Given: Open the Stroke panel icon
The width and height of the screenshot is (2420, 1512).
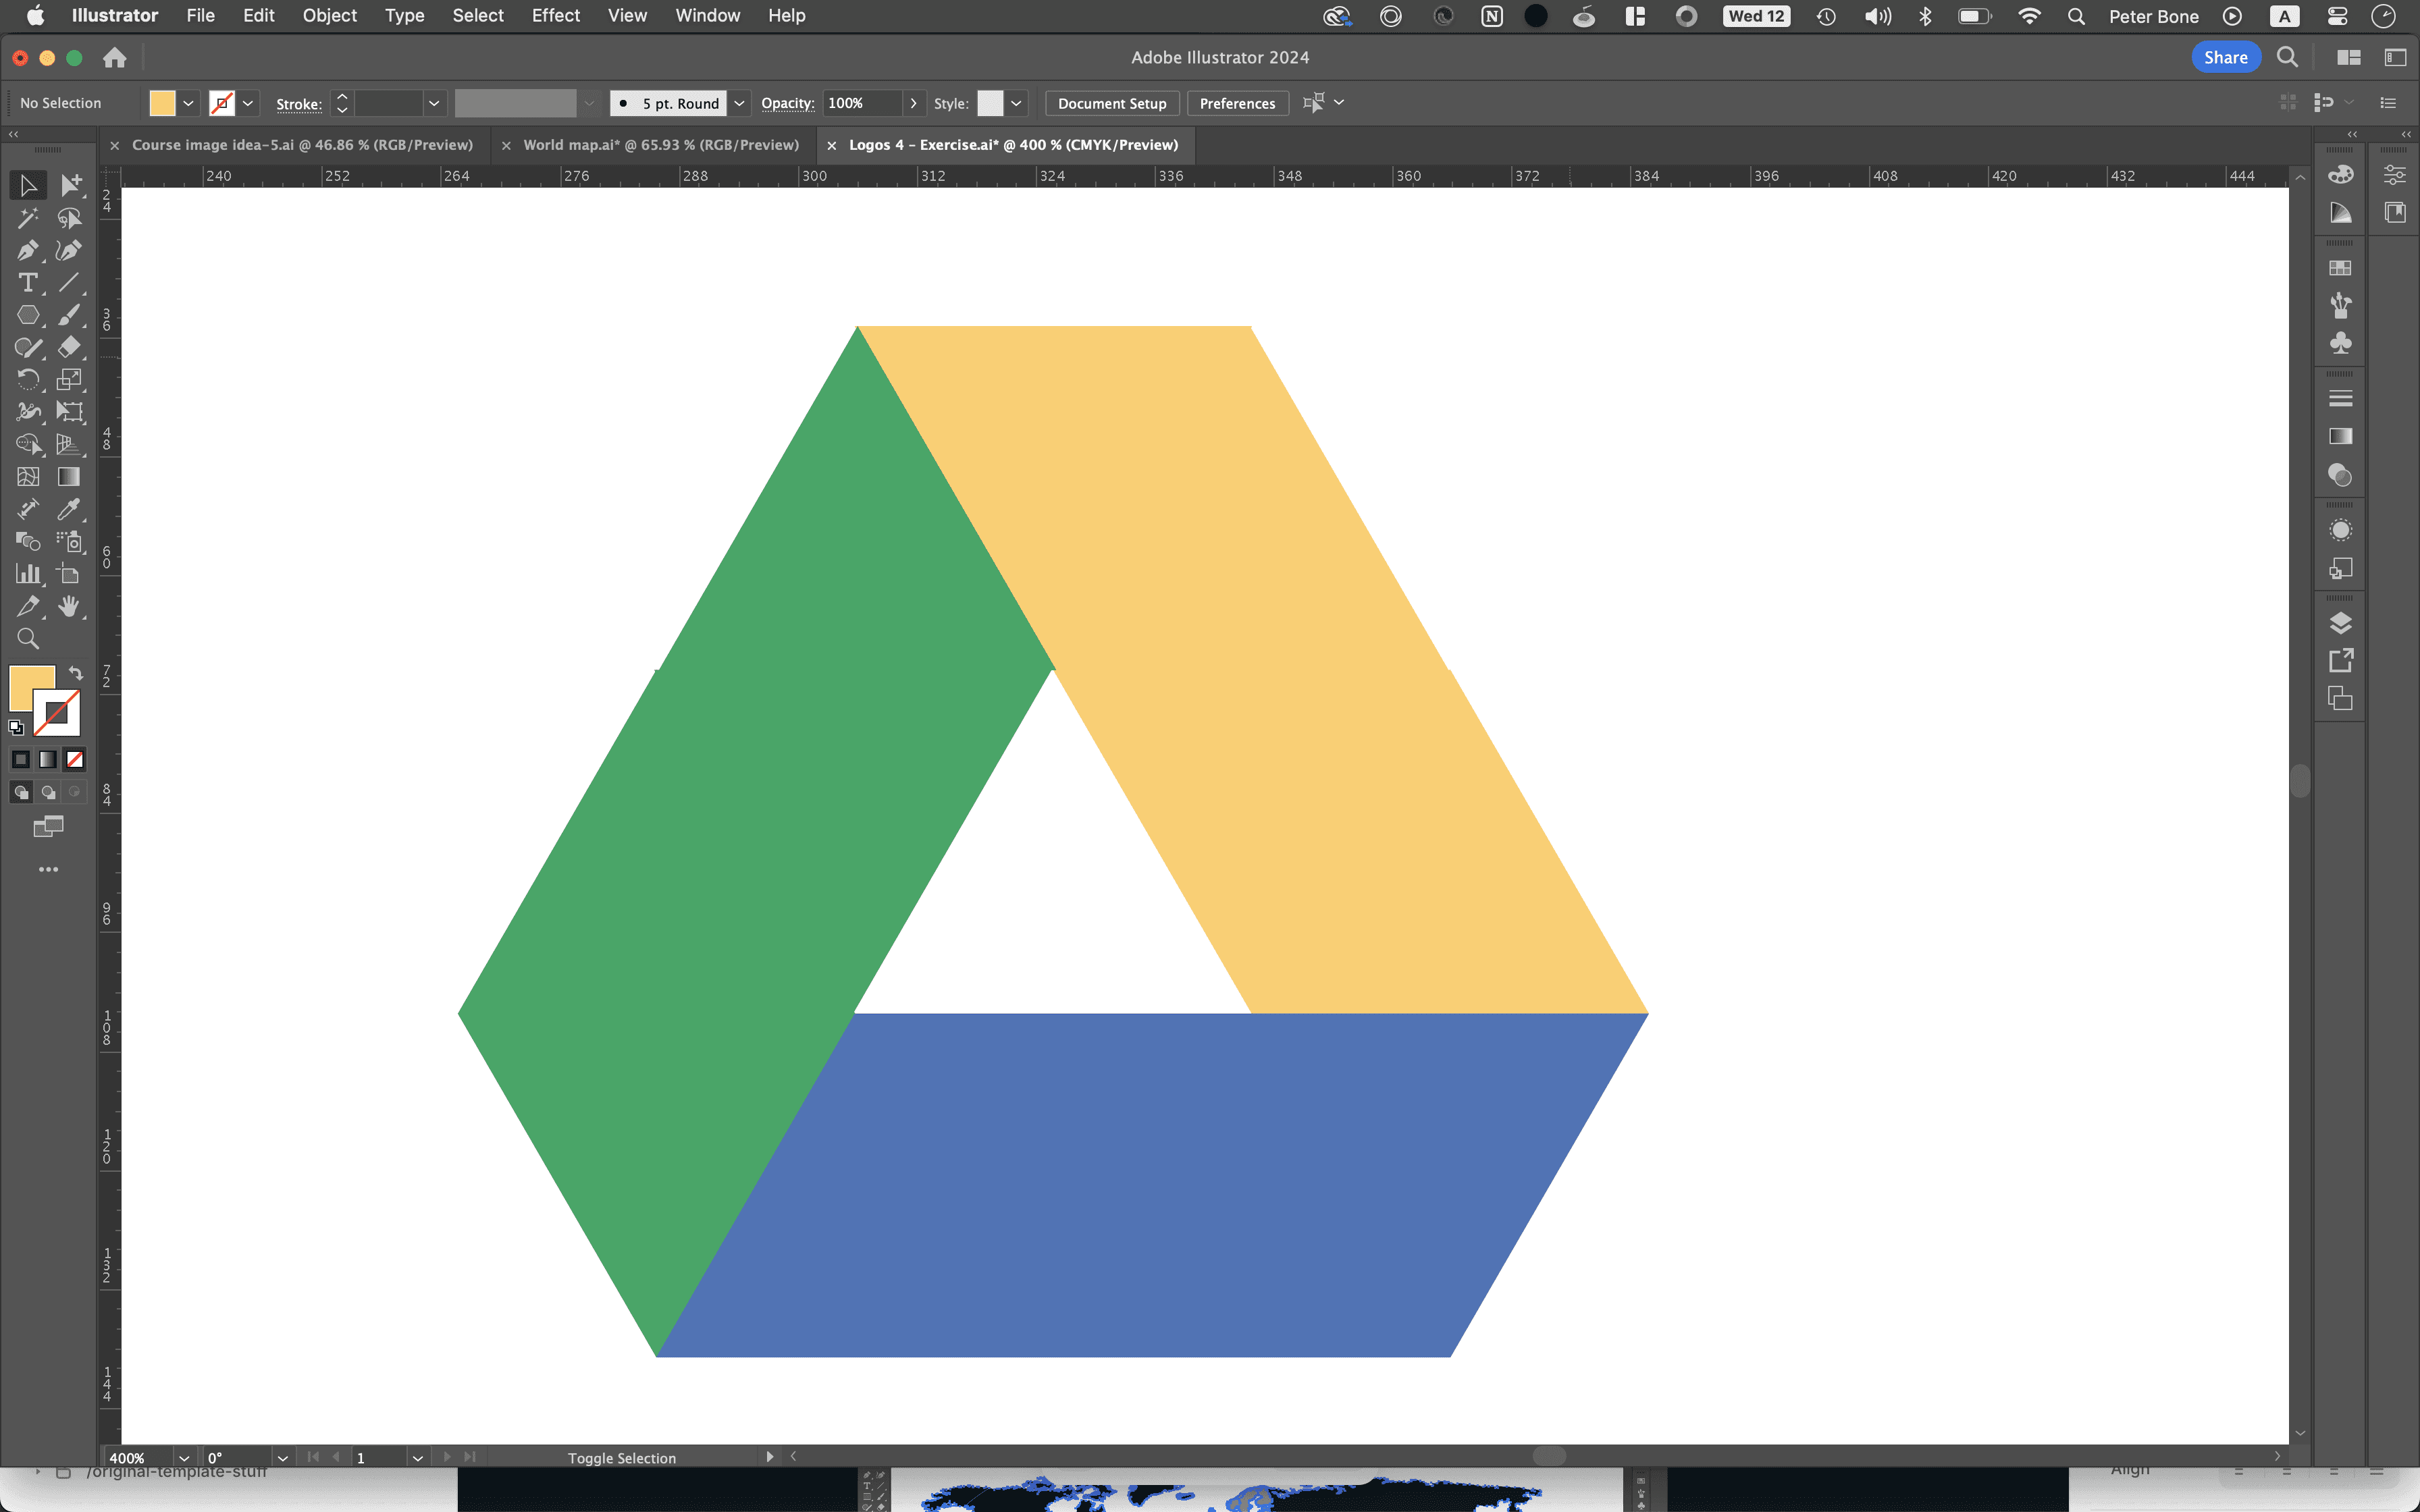Looking at the screenshot, I should coord(2340,398).
